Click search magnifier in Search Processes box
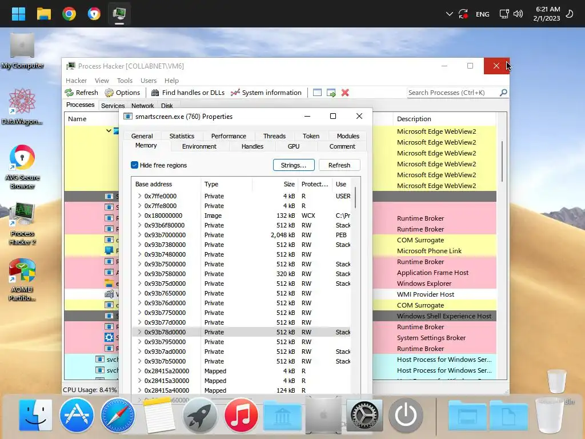This screenshot has height=439, width=585. (x=503, y=93)
